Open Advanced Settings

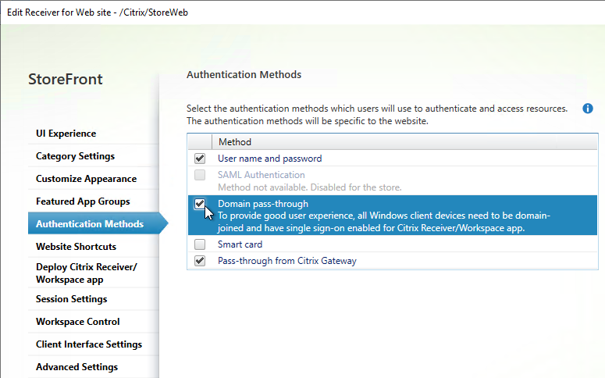[x=77, y=367]
